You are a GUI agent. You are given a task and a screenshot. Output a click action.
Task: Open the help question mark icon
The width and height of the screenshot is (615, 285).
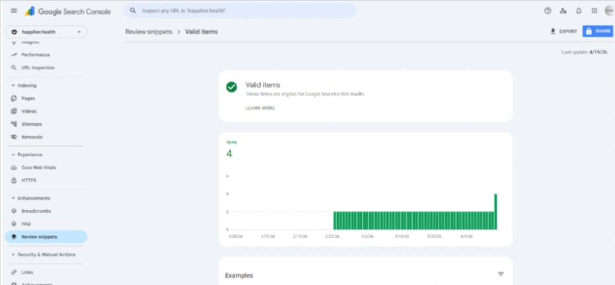tap(548, 11)
